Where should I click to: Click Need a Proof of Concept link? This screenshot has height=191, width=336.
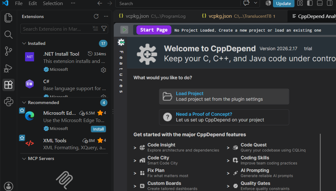(x=204, y=114)
